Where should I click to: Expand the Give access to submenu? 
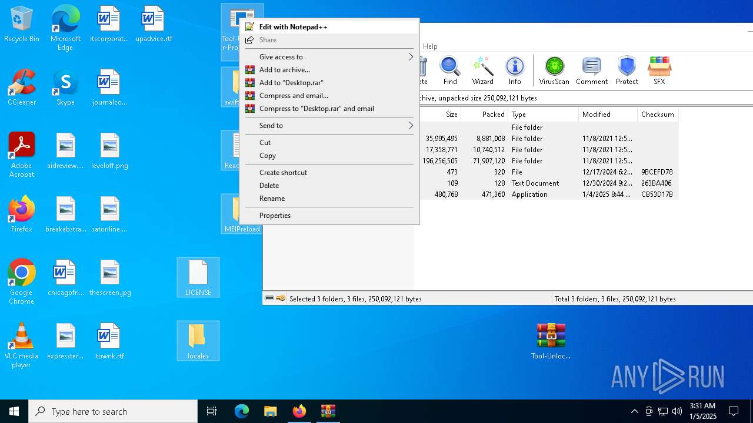[x=329, y=57]
